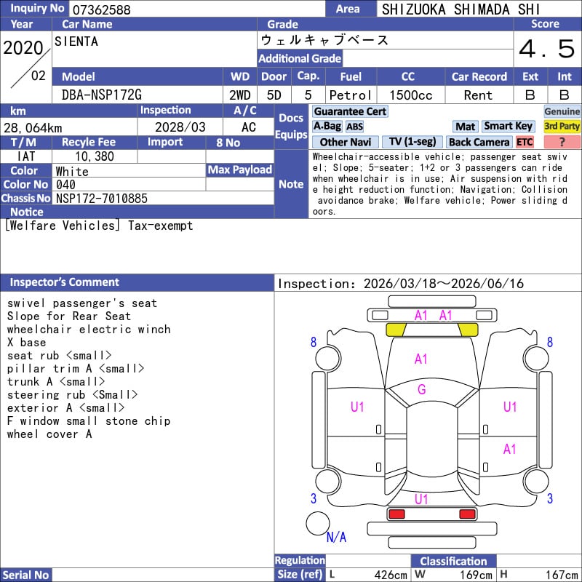Select the spare tire circle marked N/A

(x=318, y=524)
